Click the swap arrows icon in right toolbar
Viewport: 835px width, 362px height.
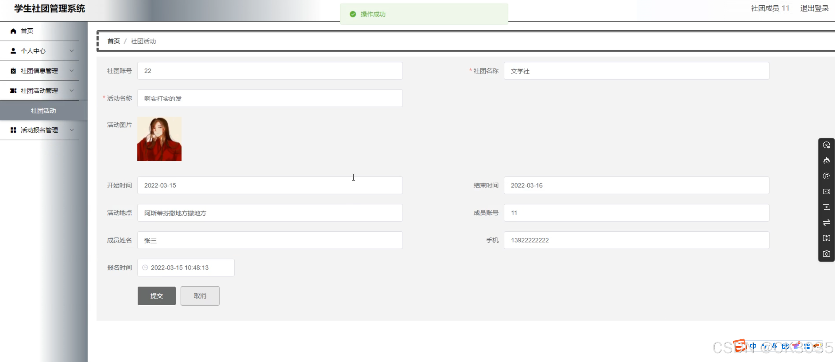coord(826,223)
